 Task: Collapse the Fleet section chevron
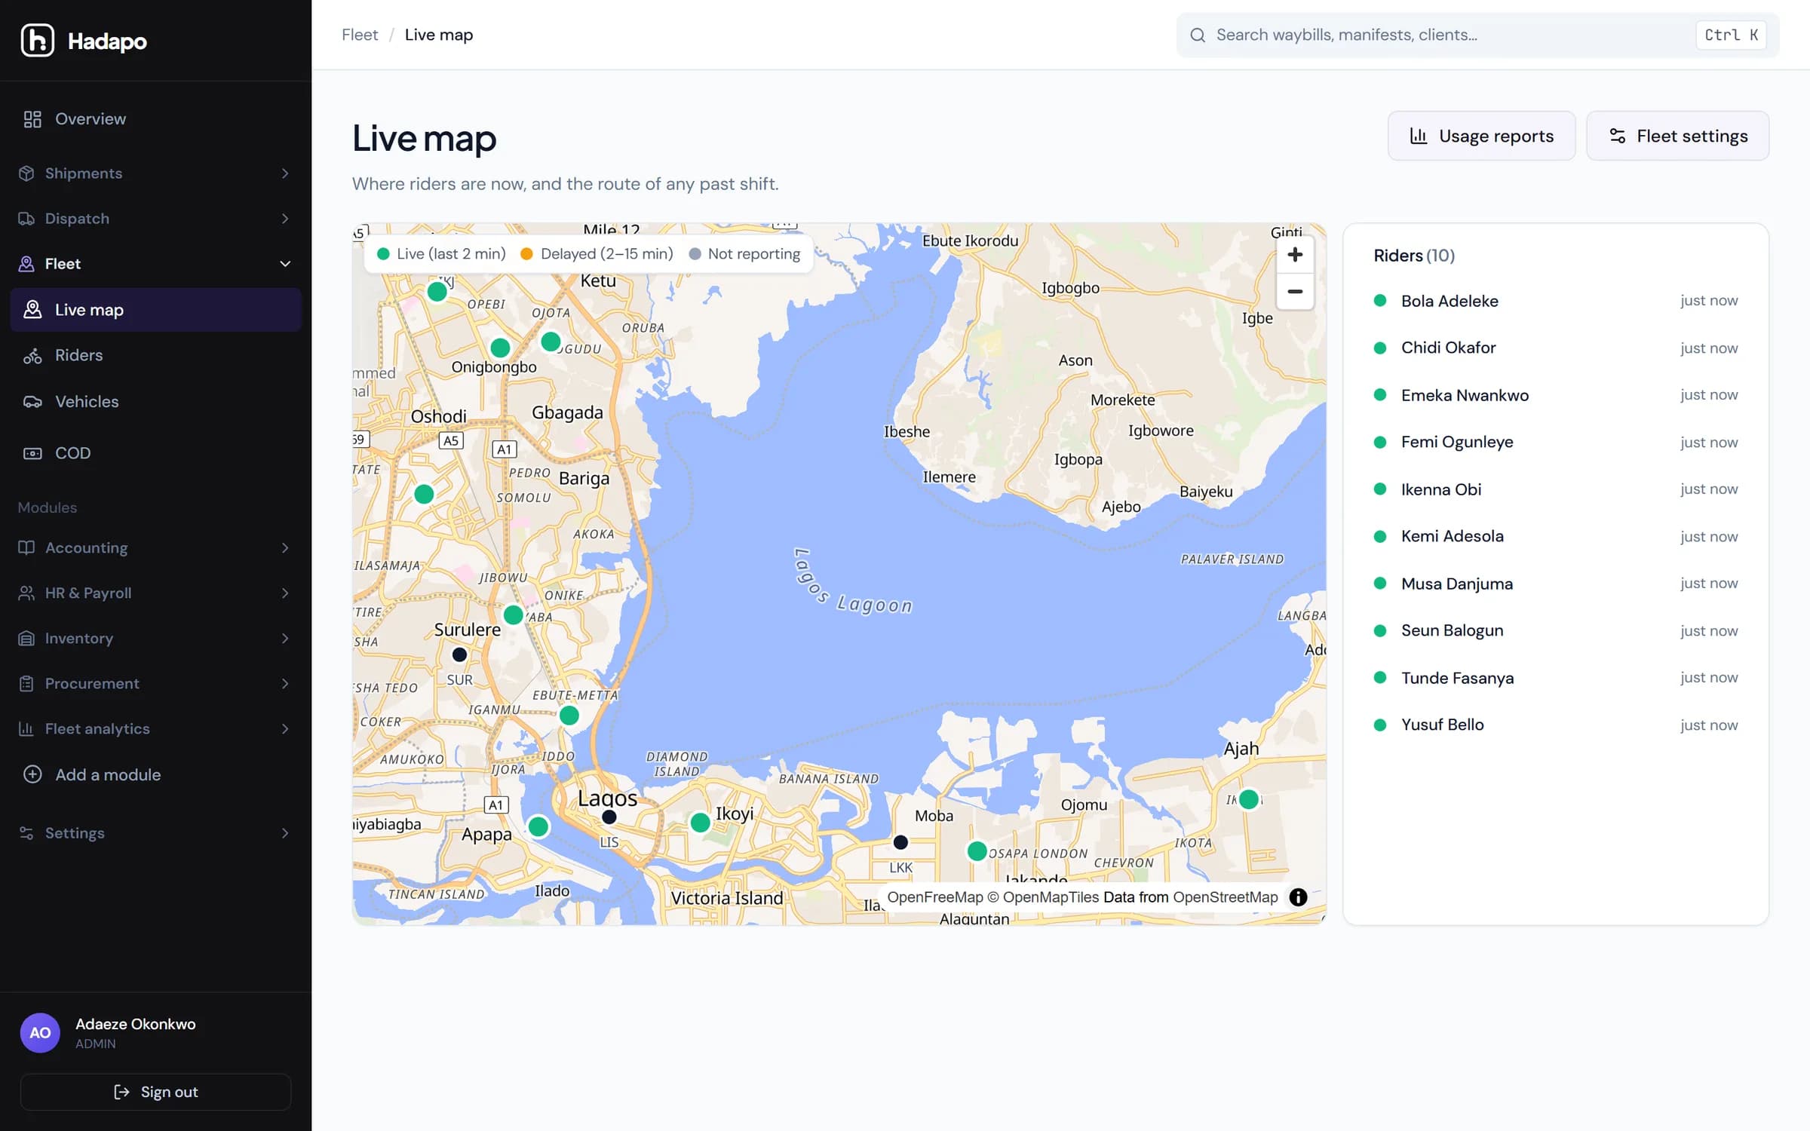285,264
